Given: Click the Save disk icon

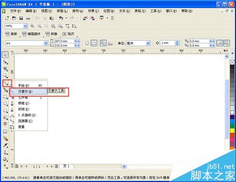Looking at the screenshot, I should (x=21, y=18).
